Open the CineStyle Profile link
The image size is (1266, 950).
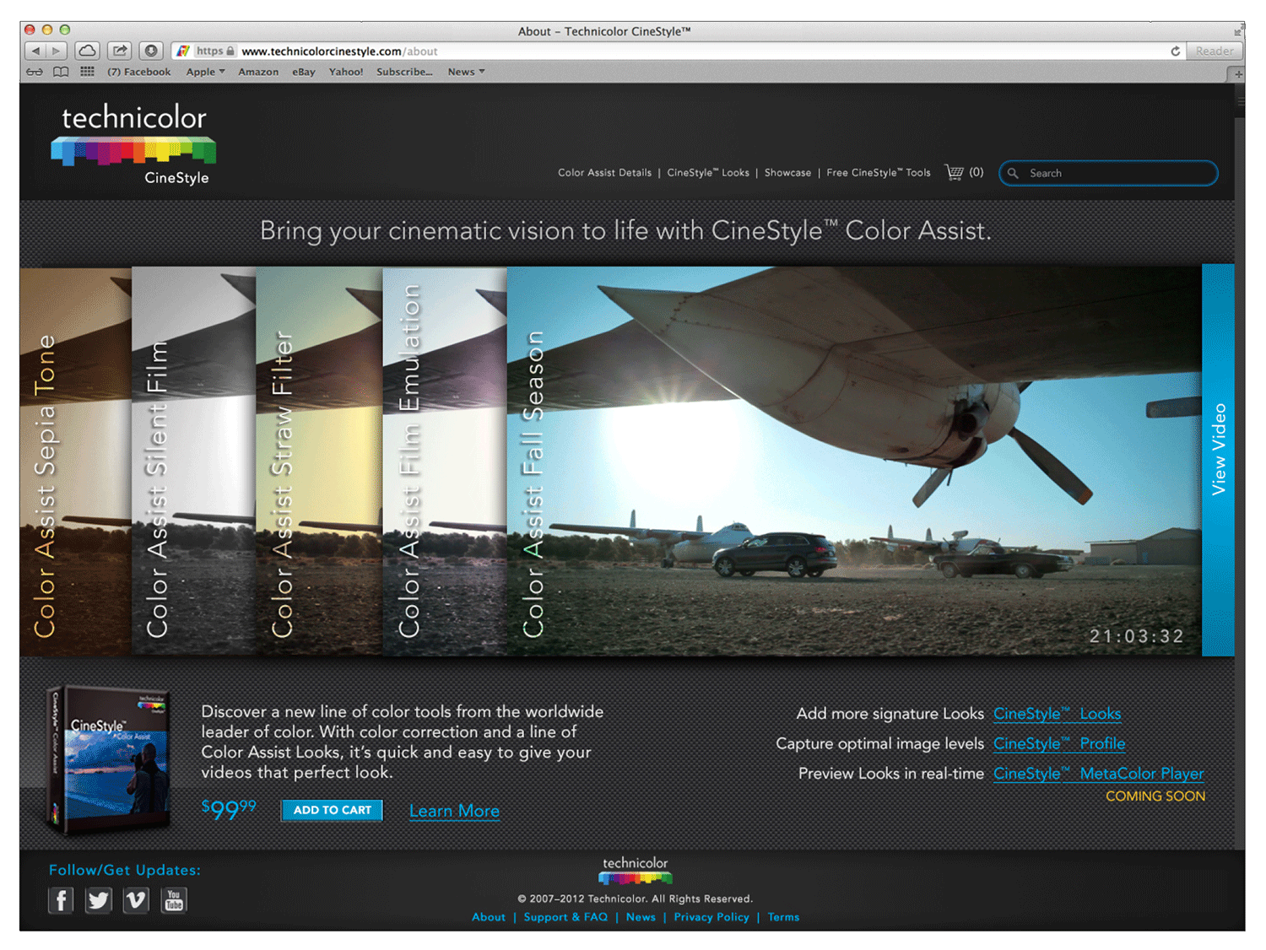point(1059,743)
